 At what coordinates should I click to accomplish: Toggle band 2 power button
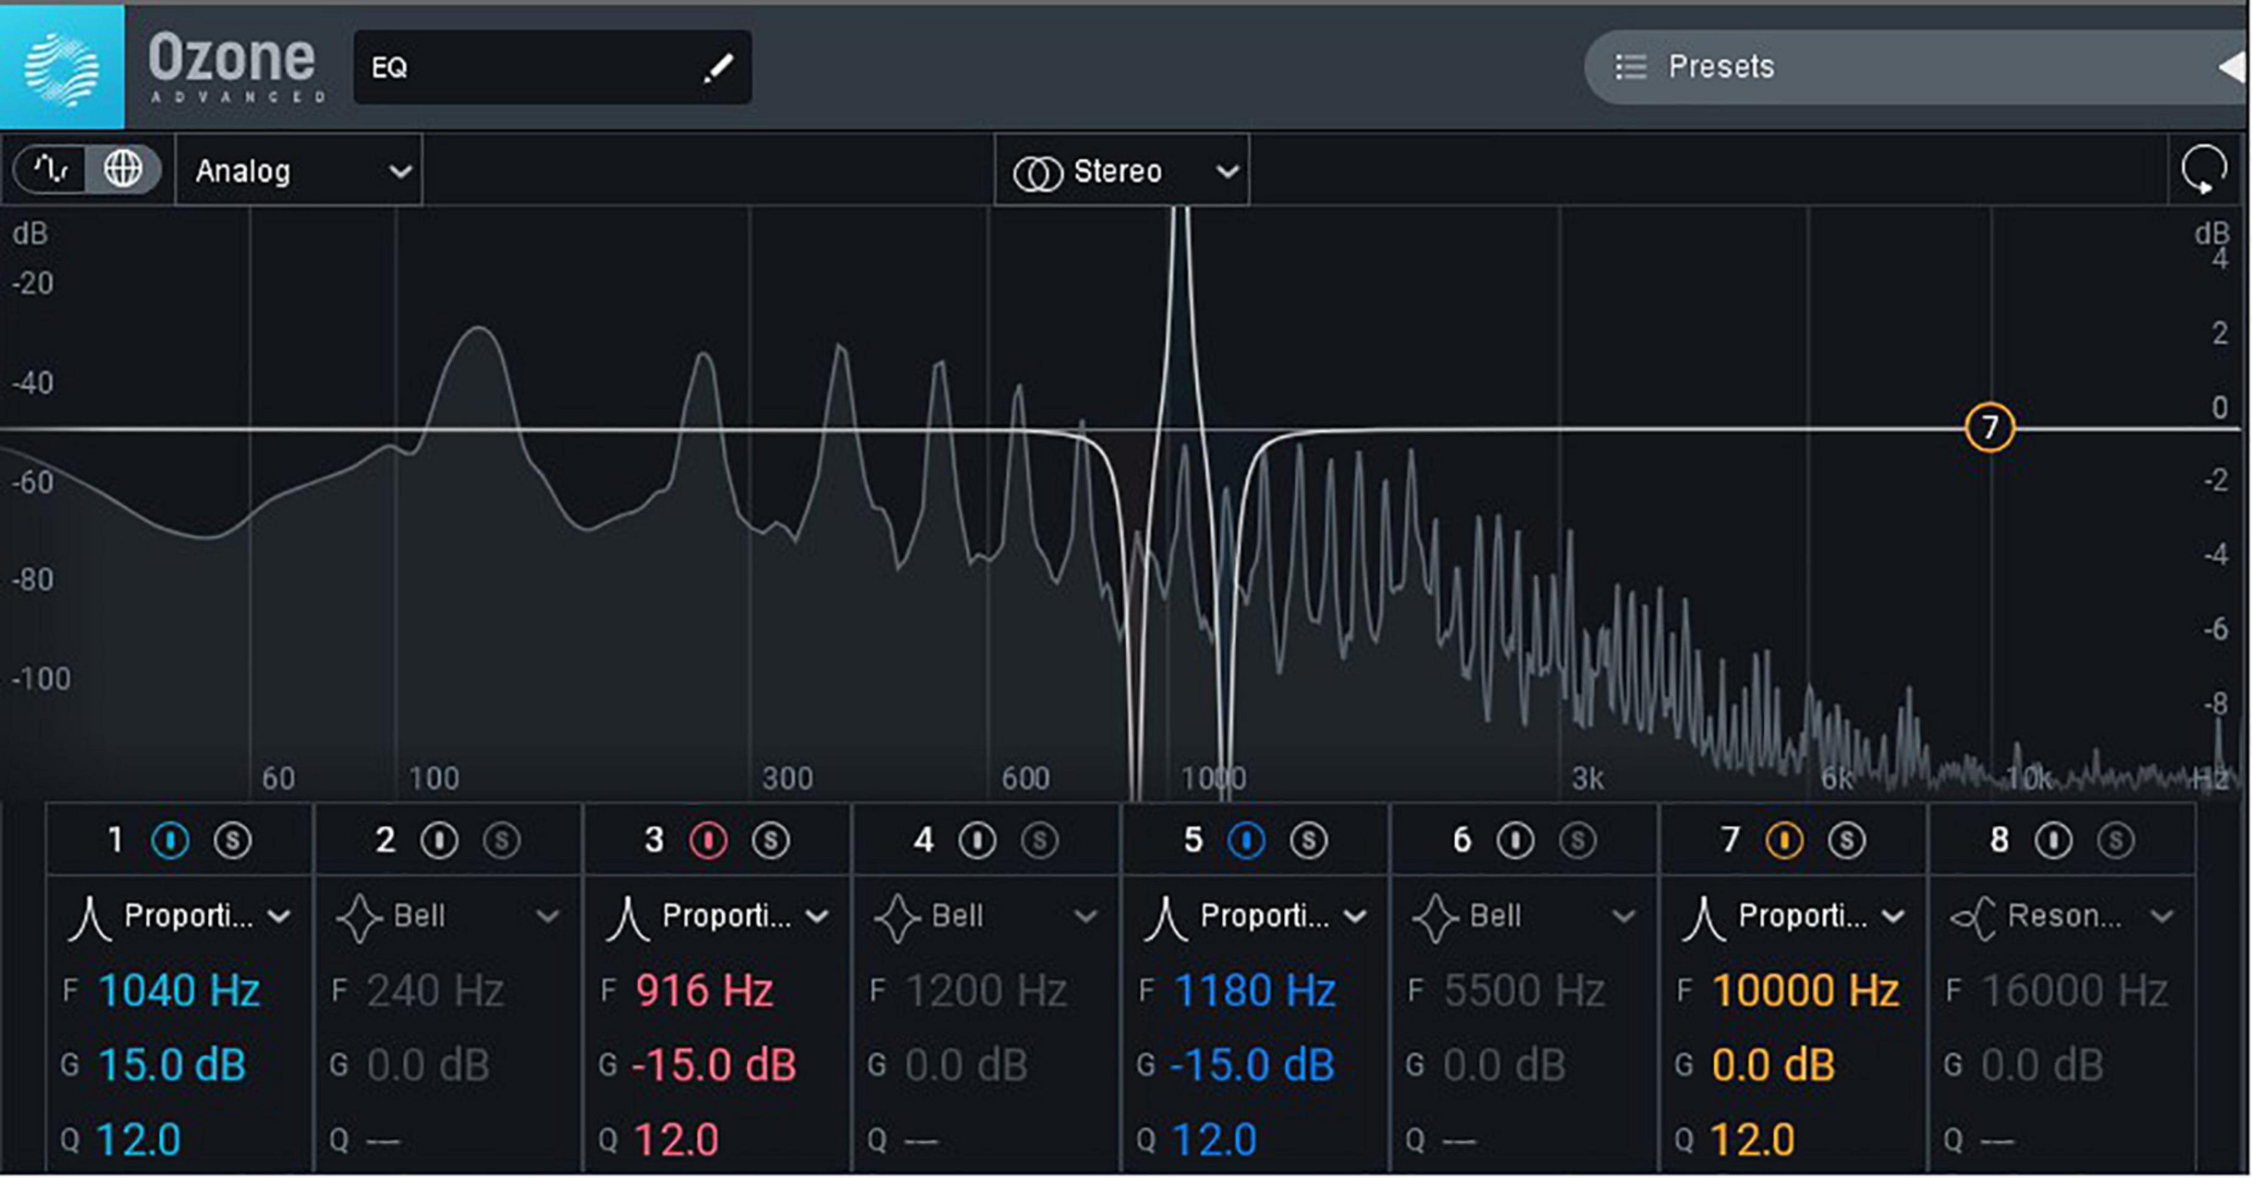439,841
